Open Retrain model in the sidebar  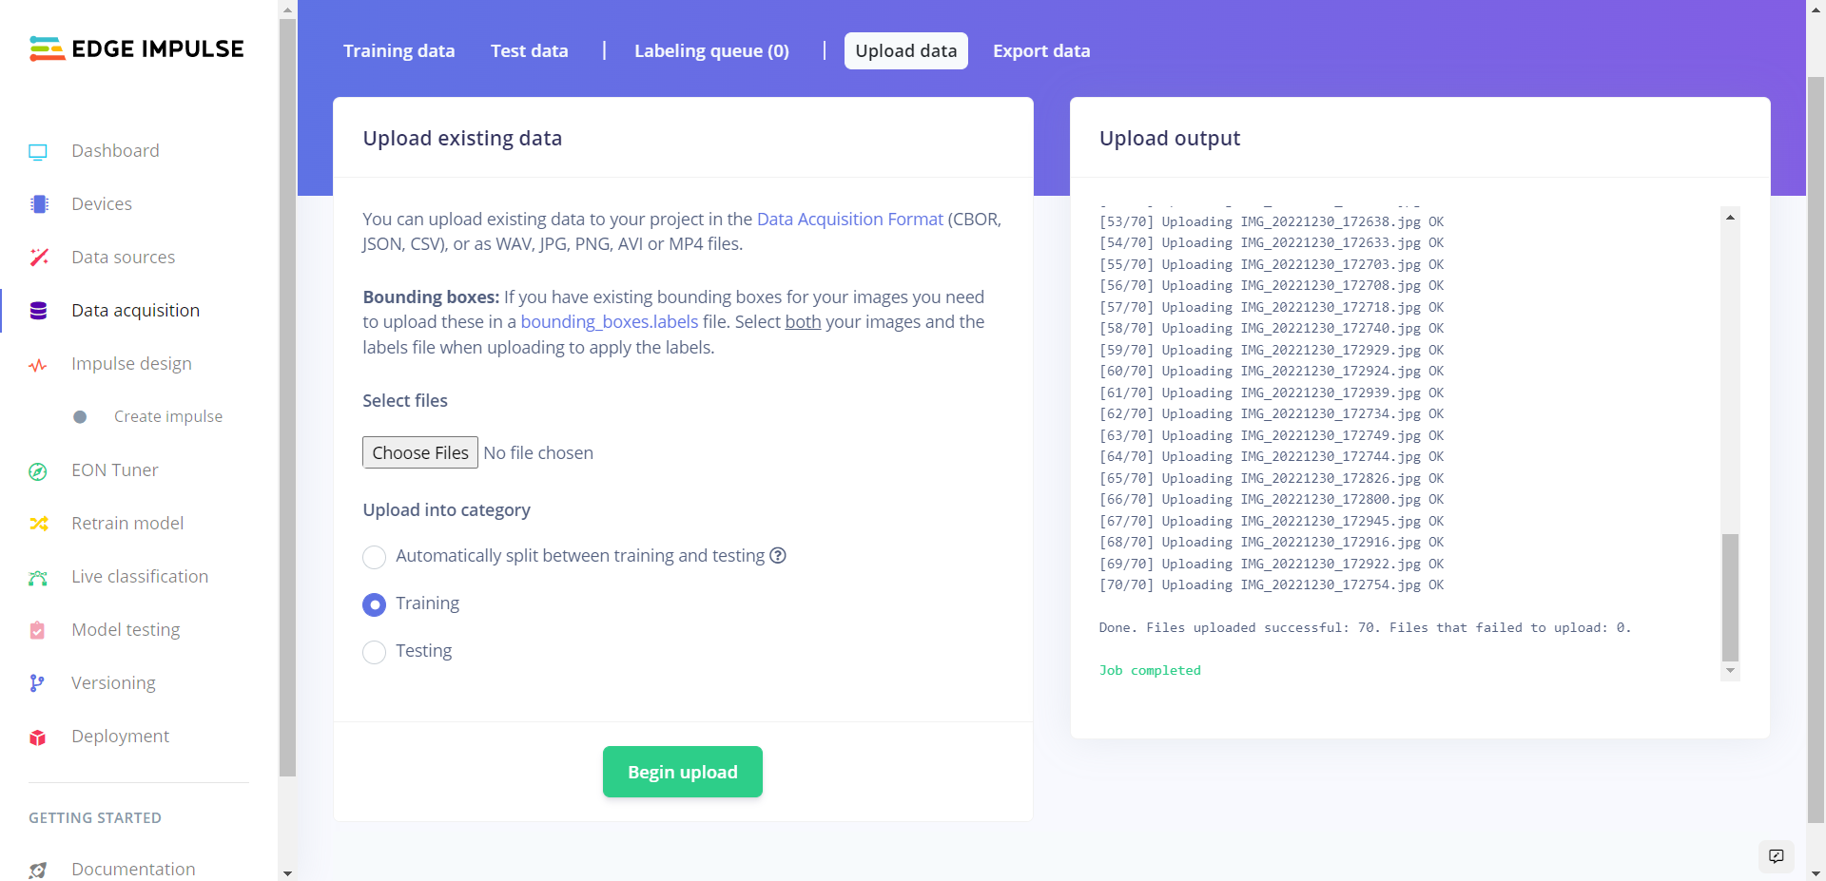[x=127, y=524]
